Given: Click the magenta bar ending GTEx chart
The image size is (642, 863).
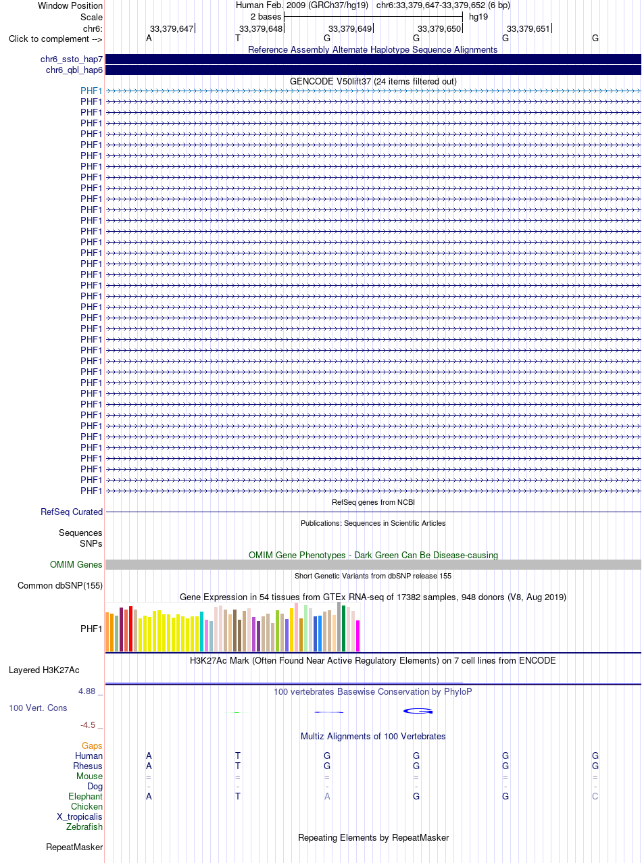Looking at the screenshot, I should pos(358,636).
